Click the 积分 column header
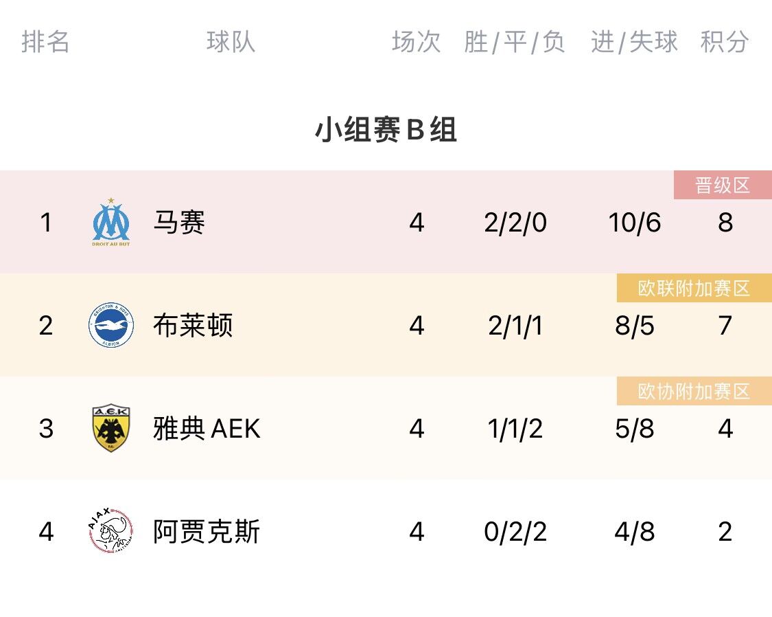This screenshot has width=772, height=617. coord(724,42)
